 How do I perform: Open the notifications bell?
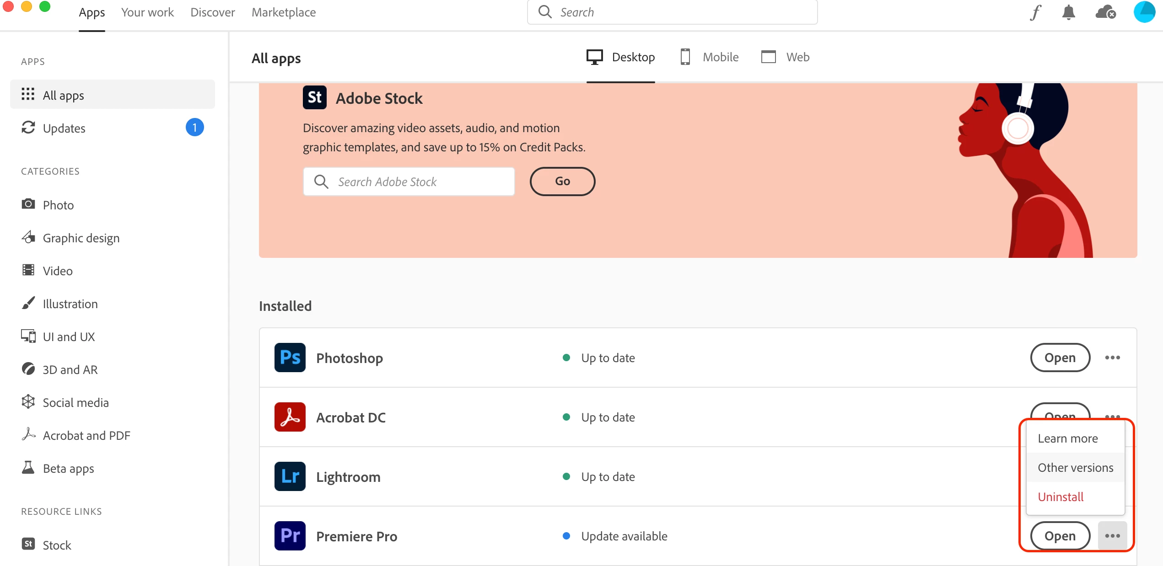coord(1068,12)
